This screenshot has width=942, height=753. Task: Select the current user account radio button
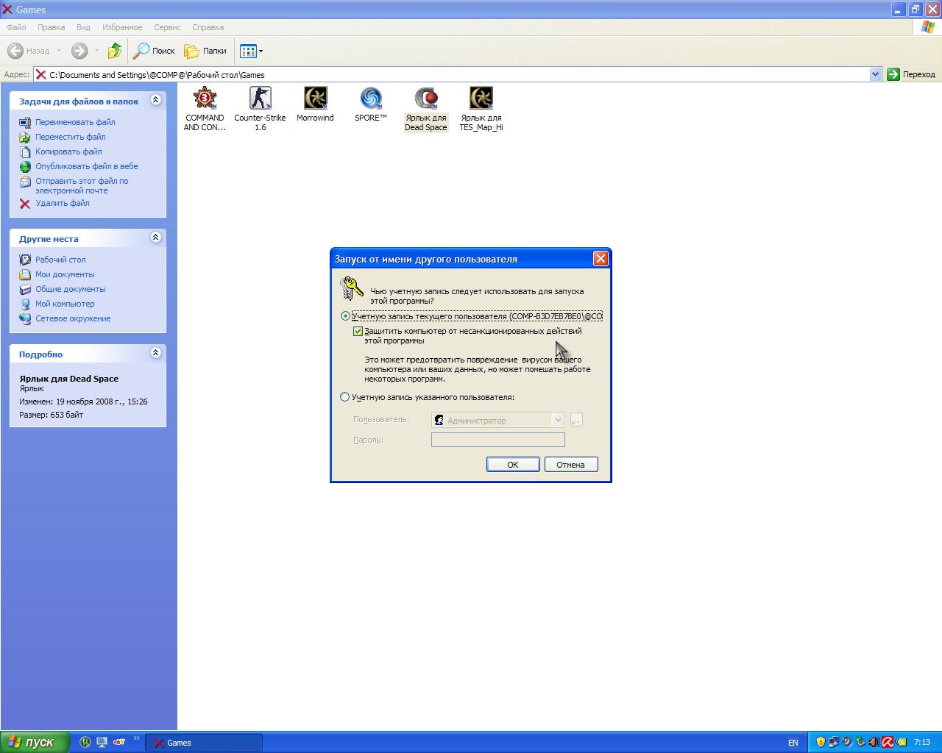345,316
